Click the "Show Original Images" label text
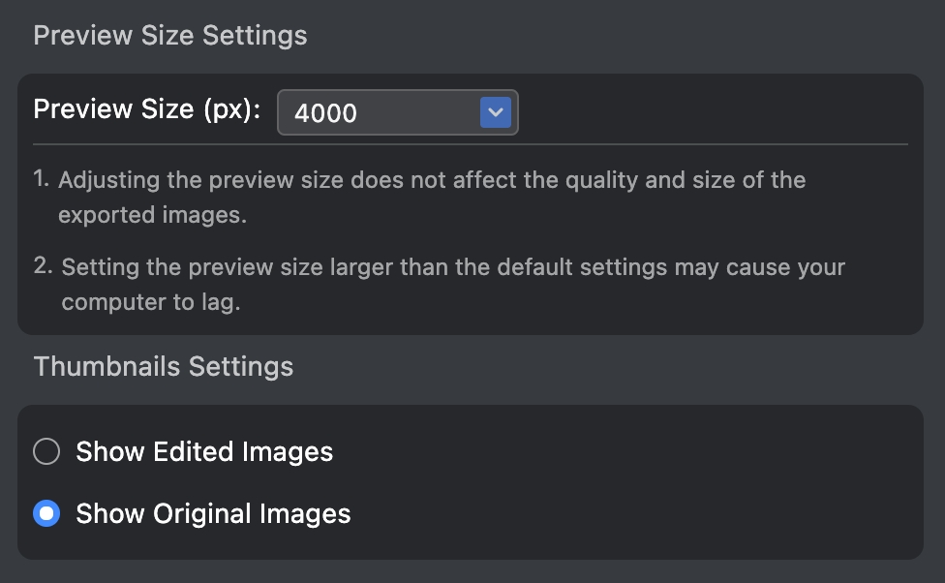This screenshot has height=583, width=945. (213, 513)
